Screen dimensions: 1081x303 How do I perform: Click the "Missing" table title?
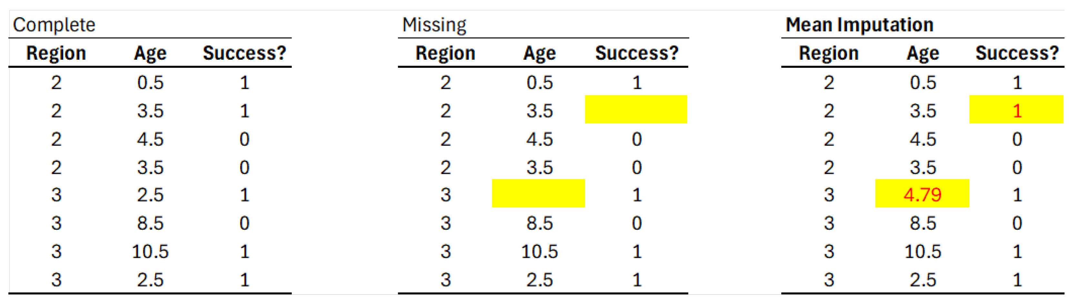click(x=434, y=25)
